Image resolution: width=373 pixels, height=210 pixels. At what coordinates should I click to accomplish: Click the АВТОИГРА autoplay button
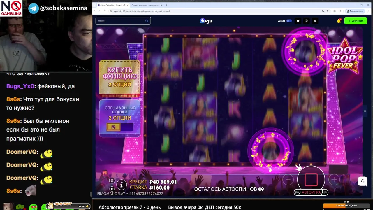pos(311,192)
